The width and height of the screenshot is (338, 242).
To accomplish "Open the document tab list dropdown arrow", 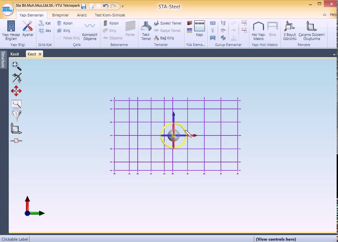I will coord(334,55).
